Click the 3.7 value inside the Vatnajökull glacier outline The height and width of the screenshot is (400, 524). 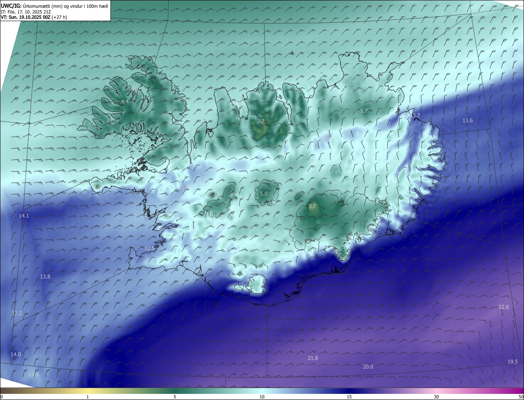(x=312, y=207)
